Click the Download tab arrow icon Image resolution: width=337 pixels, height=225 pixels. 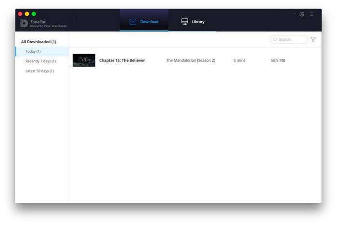pos(133,22)
